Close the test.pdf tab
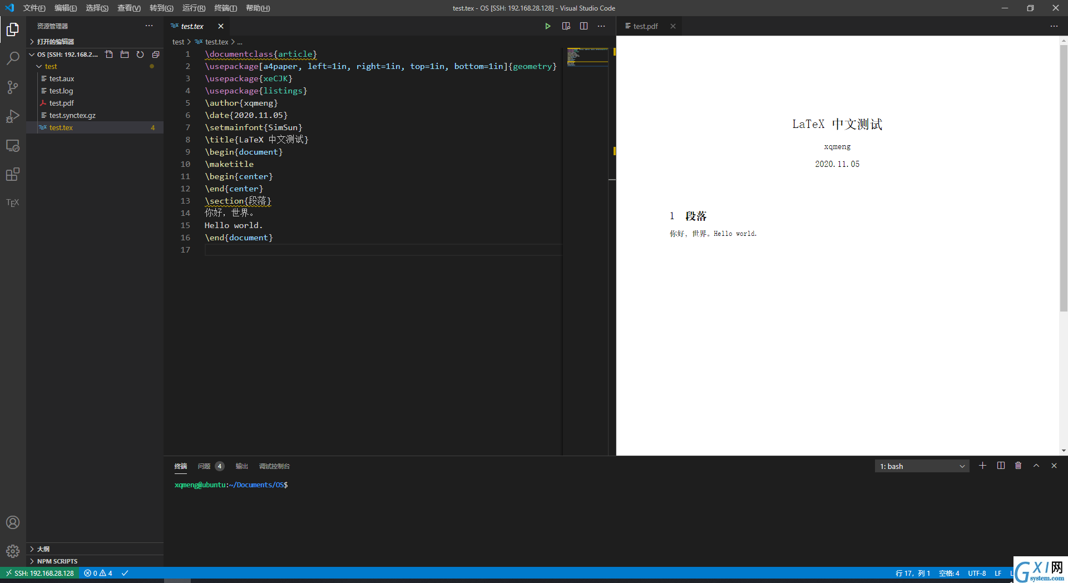 [673, 26]
